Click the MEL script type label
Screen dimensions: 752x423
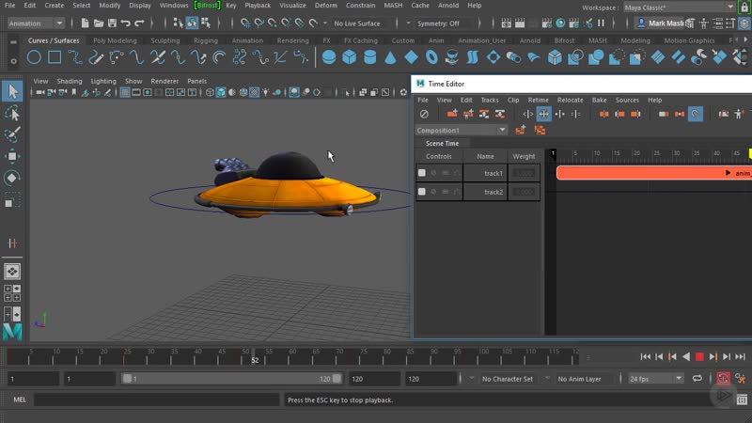20,399
